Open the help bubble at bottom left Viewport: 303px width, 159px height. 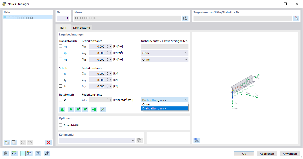pos(6,153)
